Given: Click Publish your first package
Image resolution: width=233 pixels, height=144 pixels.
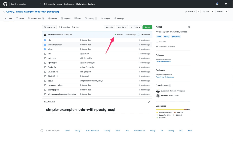Looking at the screenshot, I should (165, 77).
